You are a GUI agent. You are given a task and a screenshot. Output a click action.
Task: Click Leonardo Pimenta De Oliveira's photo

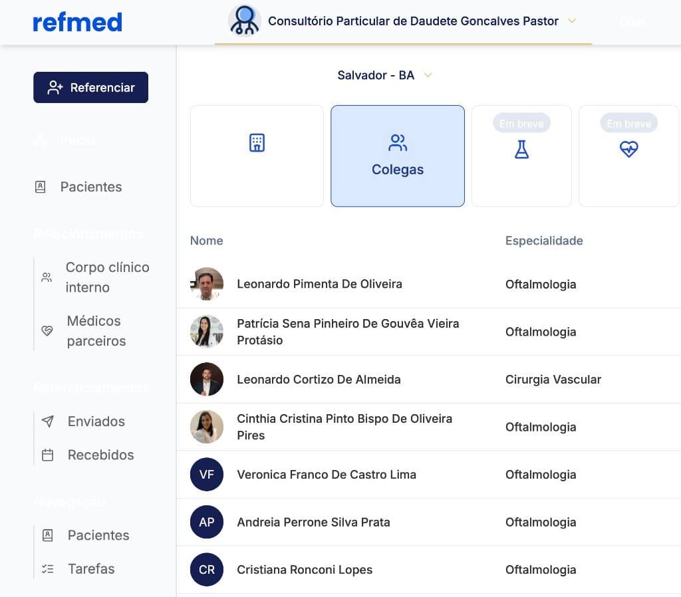click(207, 284)
